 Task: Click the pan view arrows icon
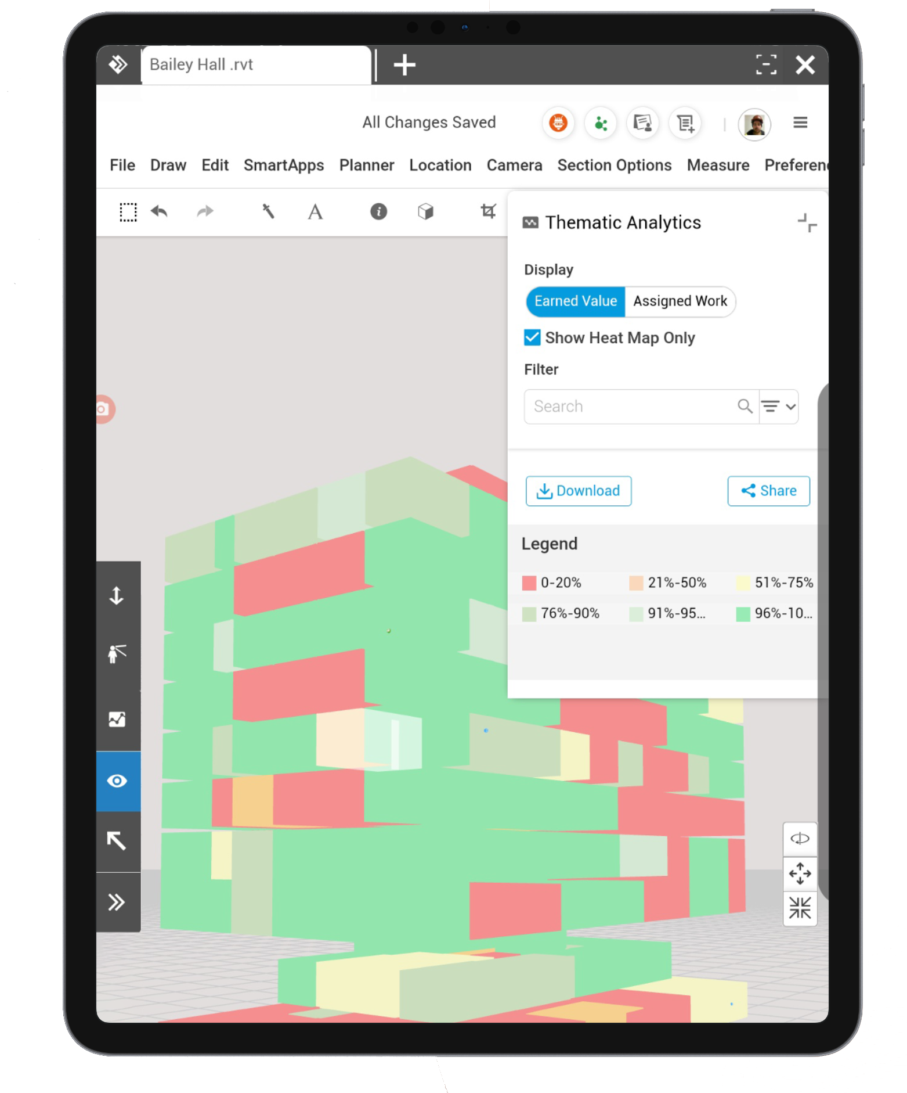tap(800, 873)
